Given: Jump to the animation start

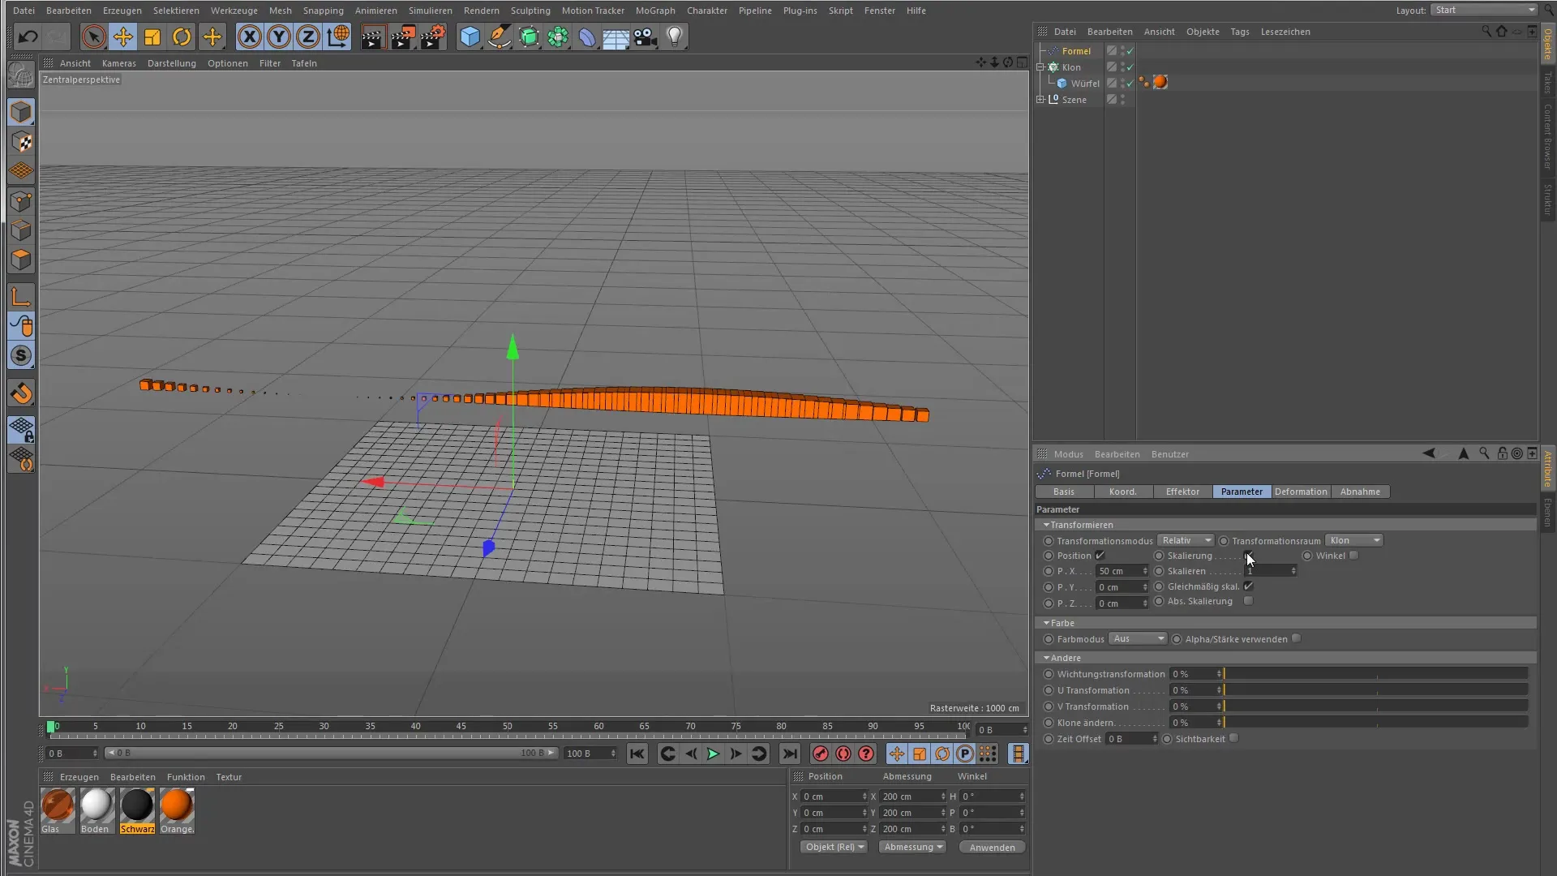Looking at the screenshot, I should coord(637,754).
